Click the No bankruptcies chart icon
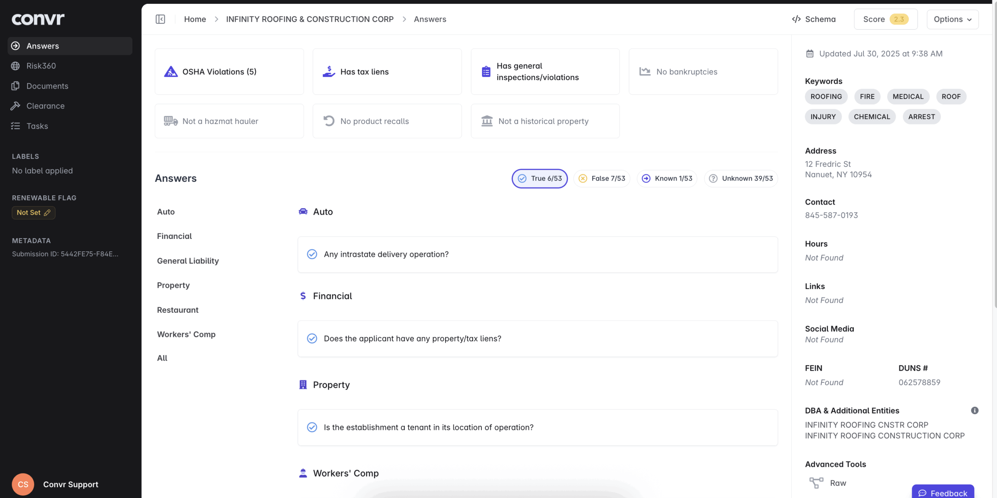The height and width of the screenshot is (498, 997). tap(645, 72)
